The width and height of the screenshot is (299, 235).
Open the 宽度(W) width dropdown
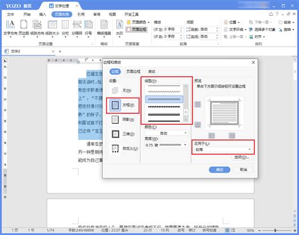pyautogui.click(x=166, y=145)
